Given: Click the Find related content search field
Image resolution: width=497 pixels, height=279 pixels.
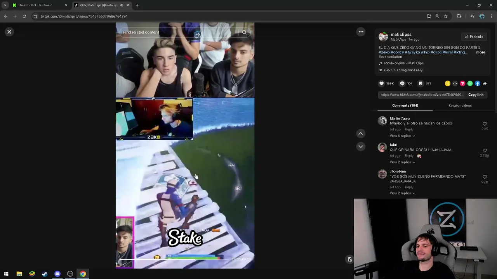Looking at the screenshot, I should 185,32.
